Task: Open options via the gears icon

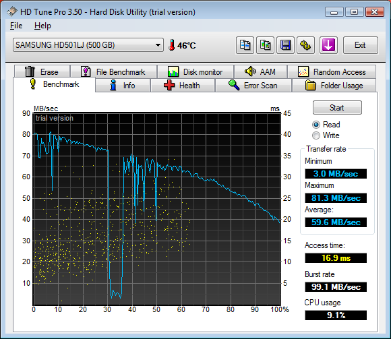Action: tap(305, 45)
